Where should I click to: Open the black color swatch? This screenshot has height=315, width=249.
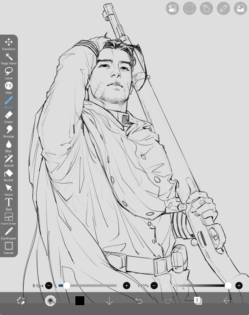(x=80, y=301)
